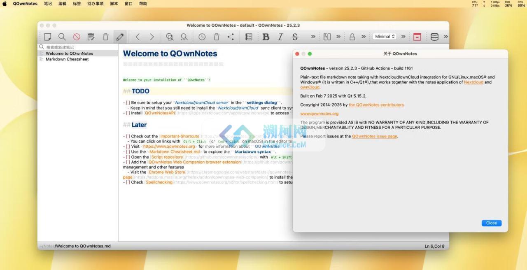The image size is (527, 270).
Task: Open the 待办事项 menu
Action: 96,4
